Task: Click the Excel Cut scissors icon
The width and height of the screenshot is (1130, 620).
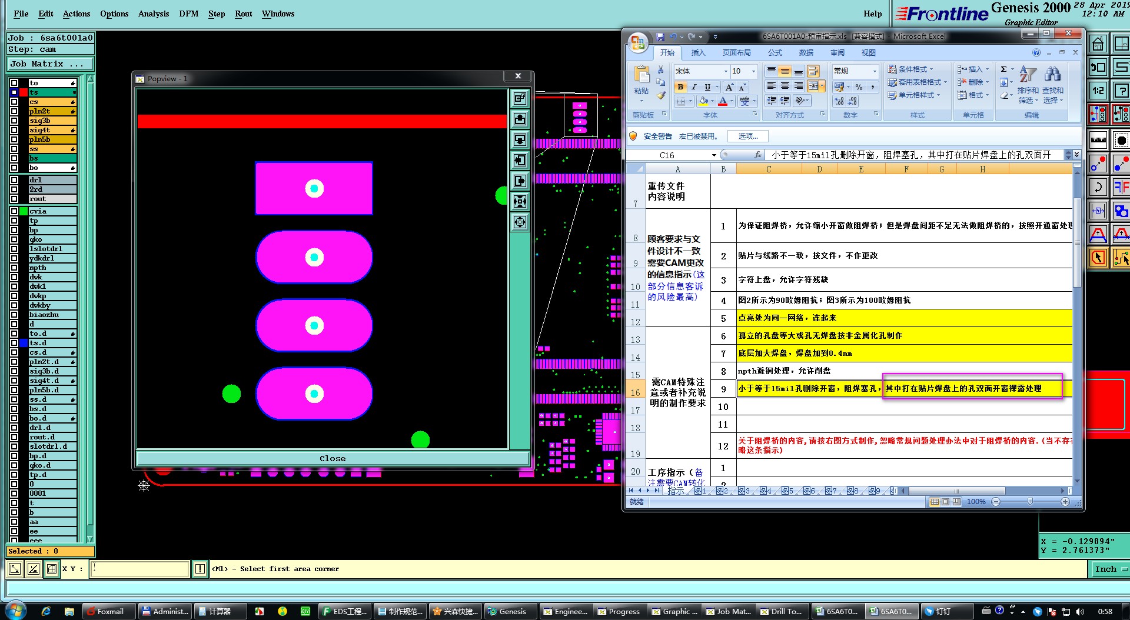Action: (661, 69)
